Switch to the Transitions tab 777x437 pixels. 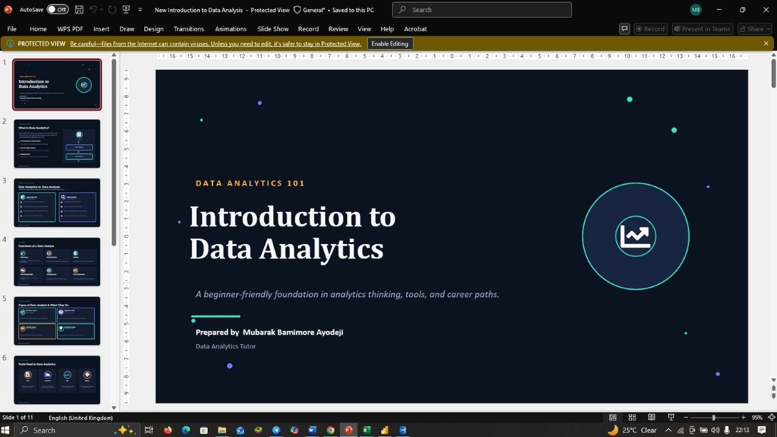tap(188, 29)
